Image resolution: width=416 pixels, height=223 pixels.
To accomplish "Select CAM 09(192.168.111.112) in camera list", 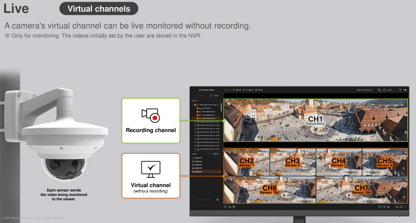I will click(x=207, y=146).
